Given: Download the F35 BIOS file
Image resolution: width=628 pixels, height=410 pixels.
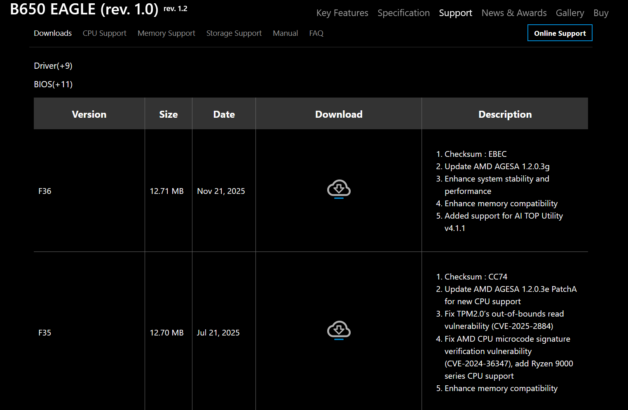Looking at the screenshot, I should point(339,331).
